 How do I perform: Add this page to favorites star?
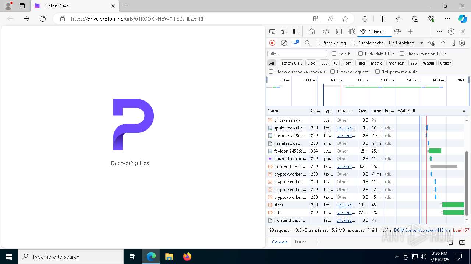[345, 19]
